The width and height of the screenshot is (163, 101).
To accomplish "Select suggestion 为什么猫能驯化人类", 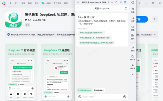I will 95,38.
